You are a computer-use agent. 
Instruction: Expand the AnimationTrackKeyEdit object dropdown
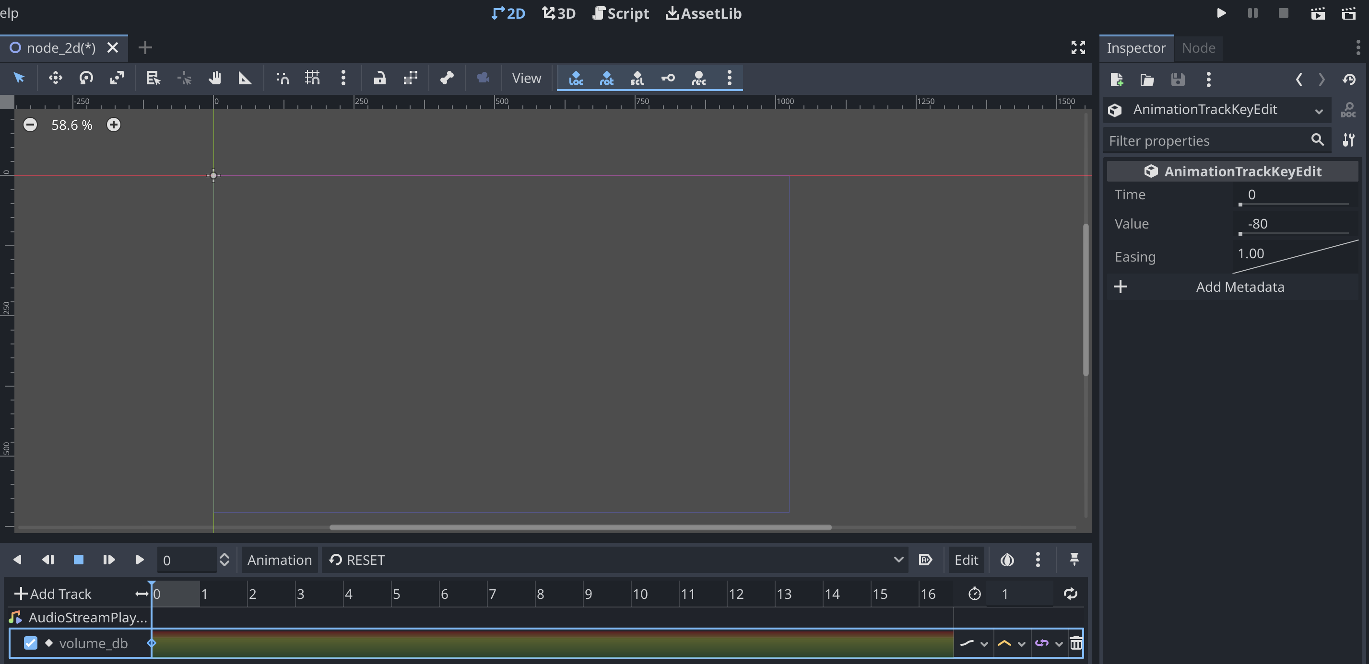coord(1319,110)
